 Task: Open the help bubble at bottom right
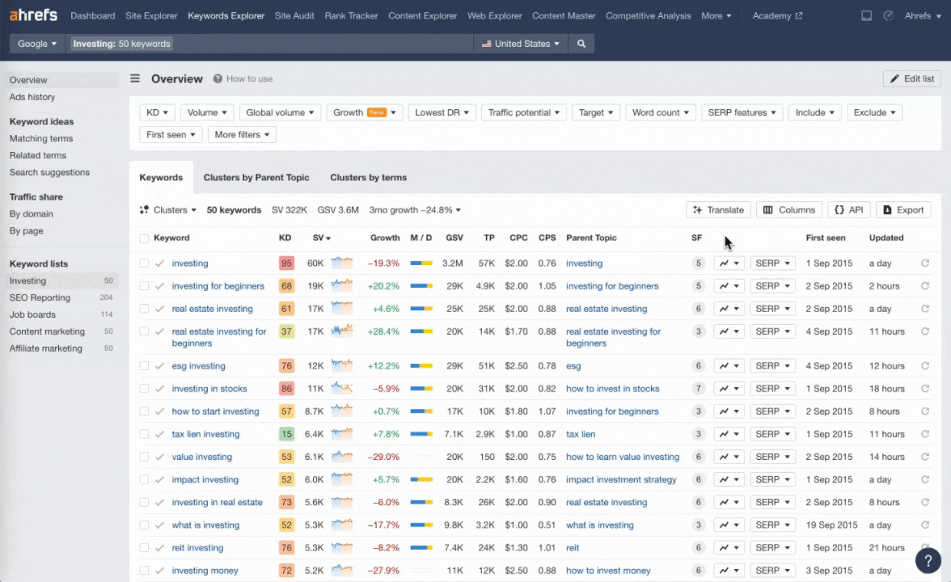(x=927, y=560)
